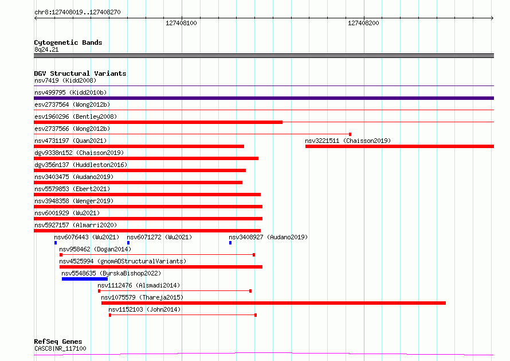Image resolution: width=510 pixels, height=361 pixels.
Task: Select the red dgv9338n152 variant bar
Action: (x=146, y=158)
